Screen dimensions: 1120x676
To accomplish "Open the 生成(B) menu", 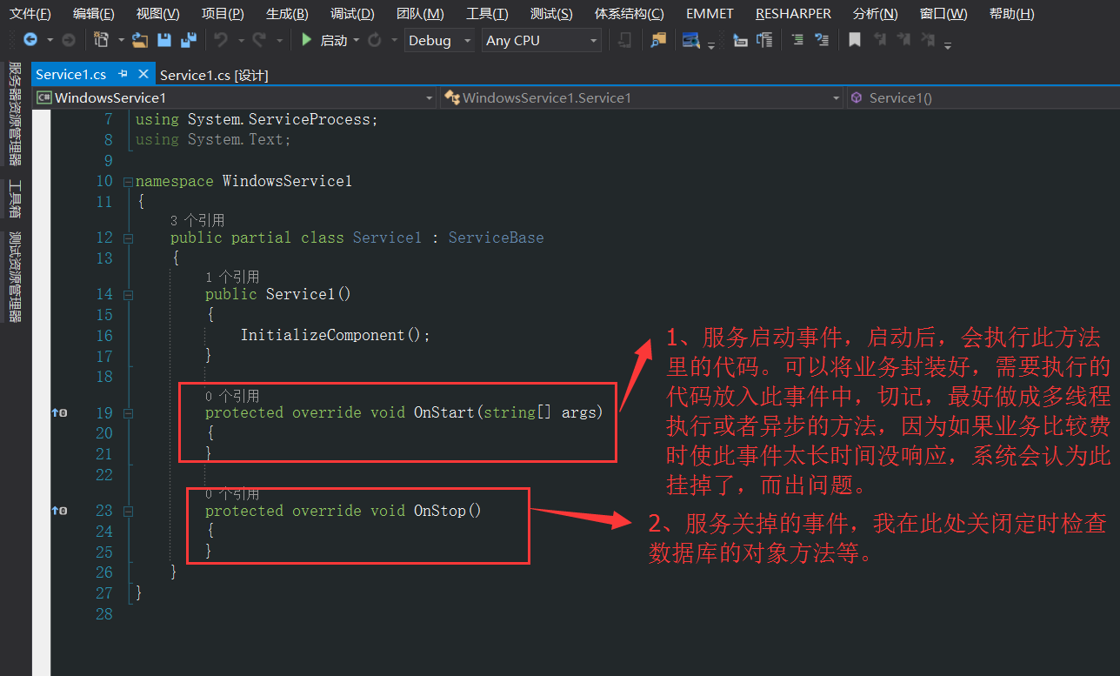I will point(287,13).
